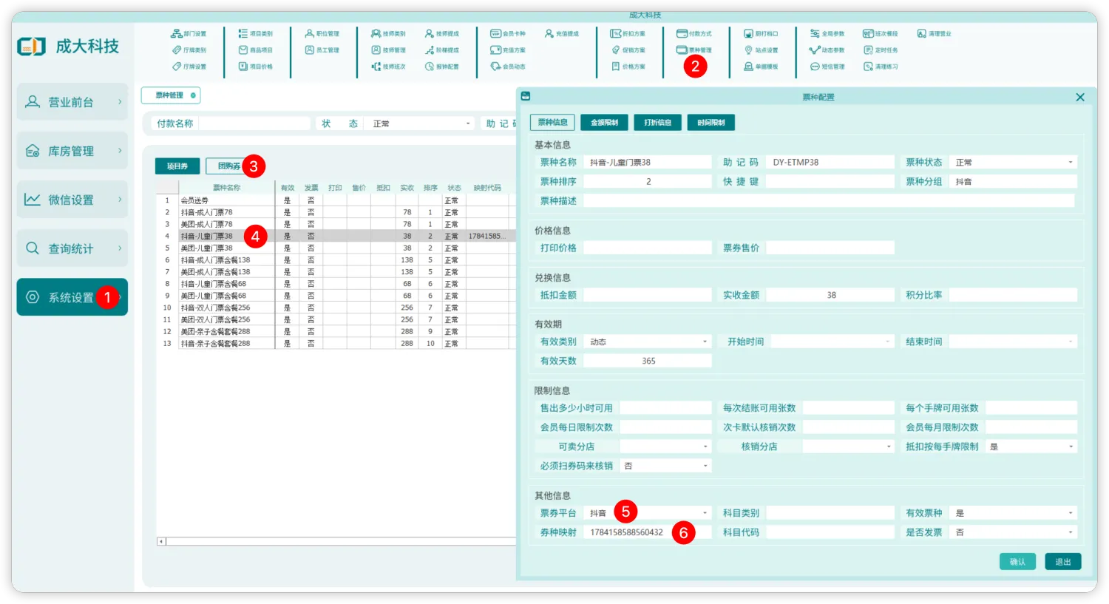Open 项目价格 toolbar item
Screen dimensions: 1109x604
click(255, 67)
